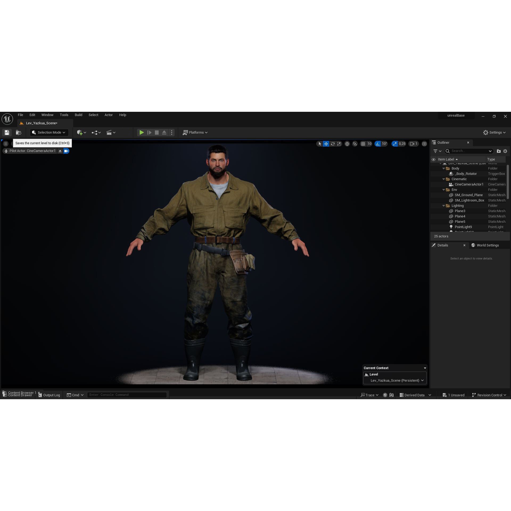
Task: Open scale snap value 0,25
Action: pyautogui.click(x=402, y=144)
